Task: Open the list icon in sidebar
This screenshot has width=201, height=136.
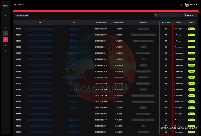Action: pyautogui.click(x=6, y=22)
